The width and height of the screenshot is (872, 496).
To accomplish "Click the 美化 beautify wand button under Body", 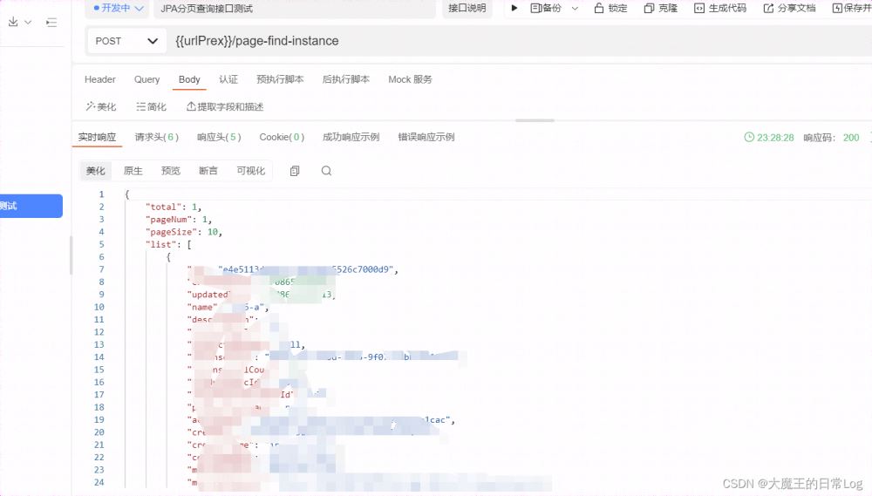I will coord(100,106).
